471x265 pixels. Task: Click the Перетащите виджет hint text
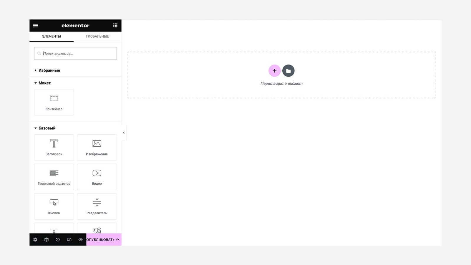pos(281,84)
